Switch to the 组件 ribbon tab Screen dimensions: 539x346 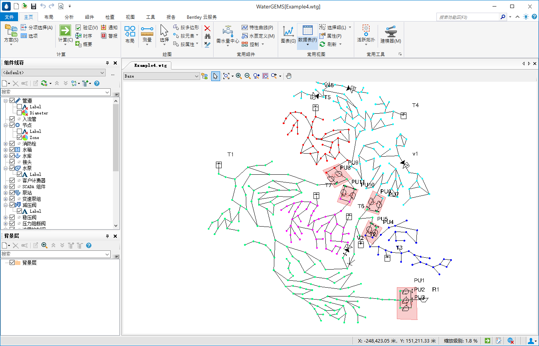90,17
